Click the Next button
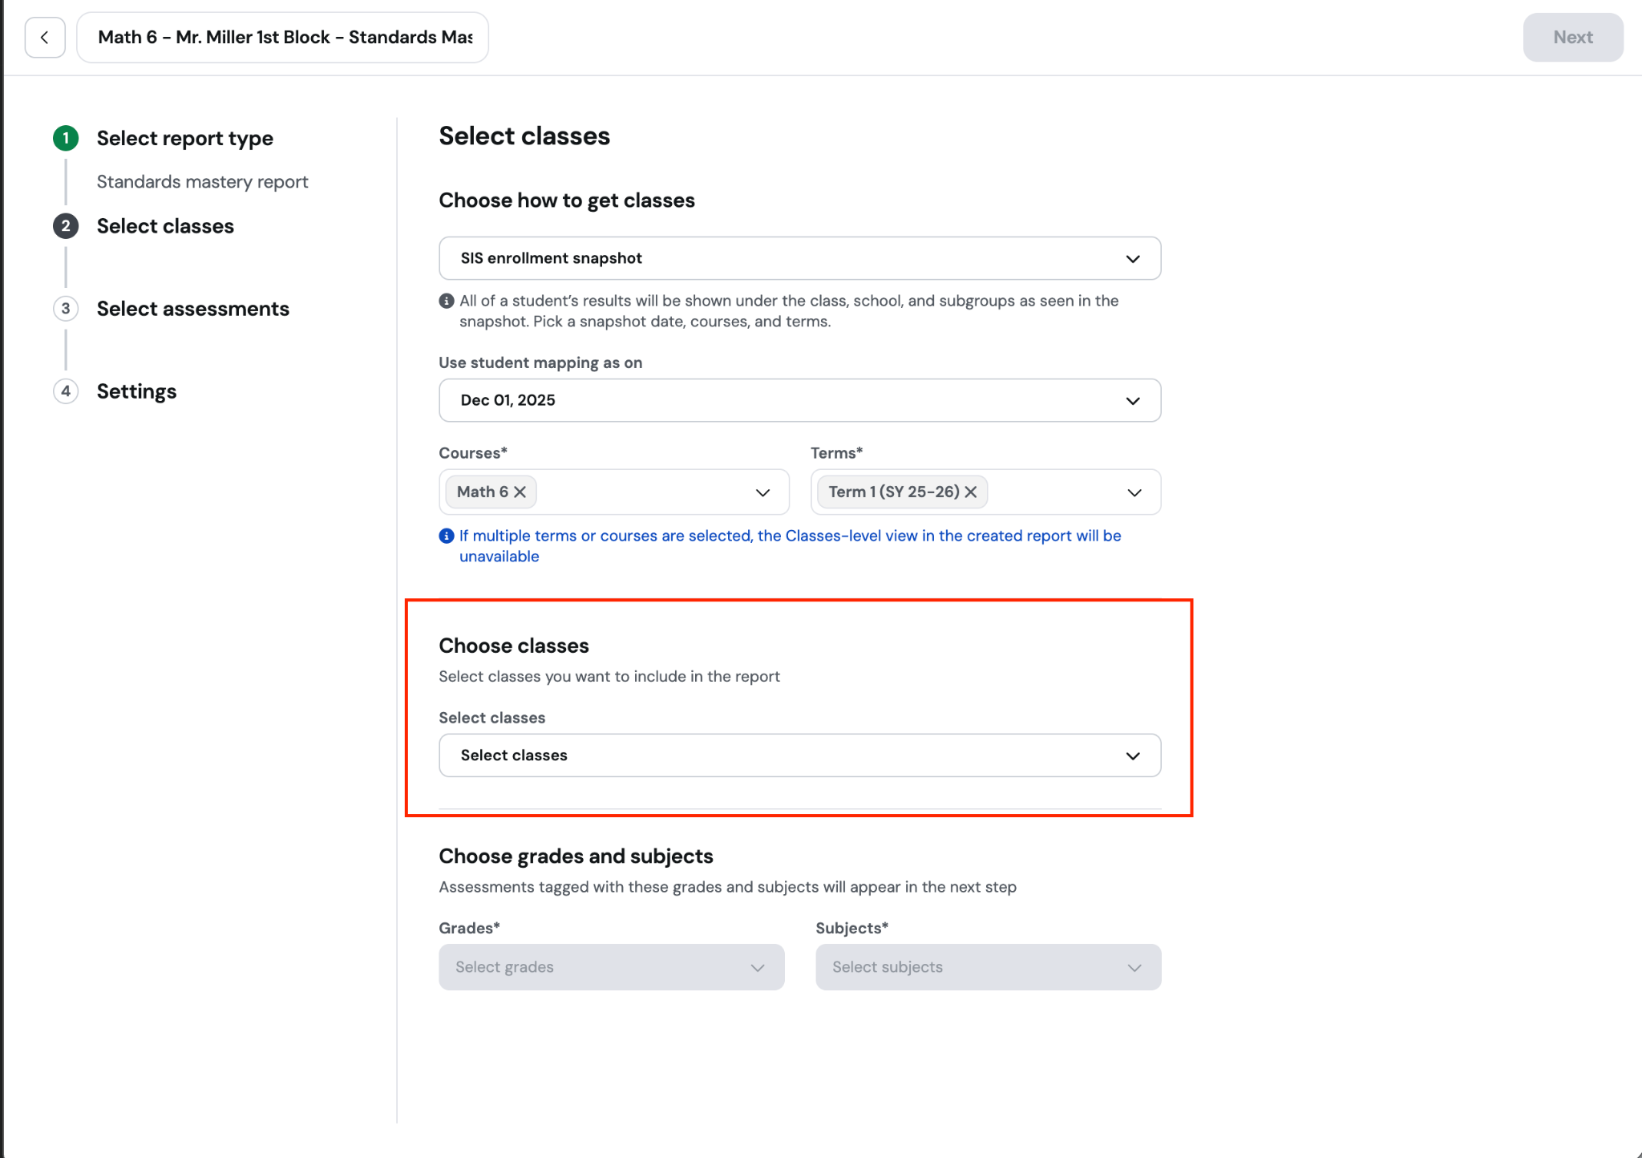This screenshot has width=1642, height=1158. point(1573,37)
